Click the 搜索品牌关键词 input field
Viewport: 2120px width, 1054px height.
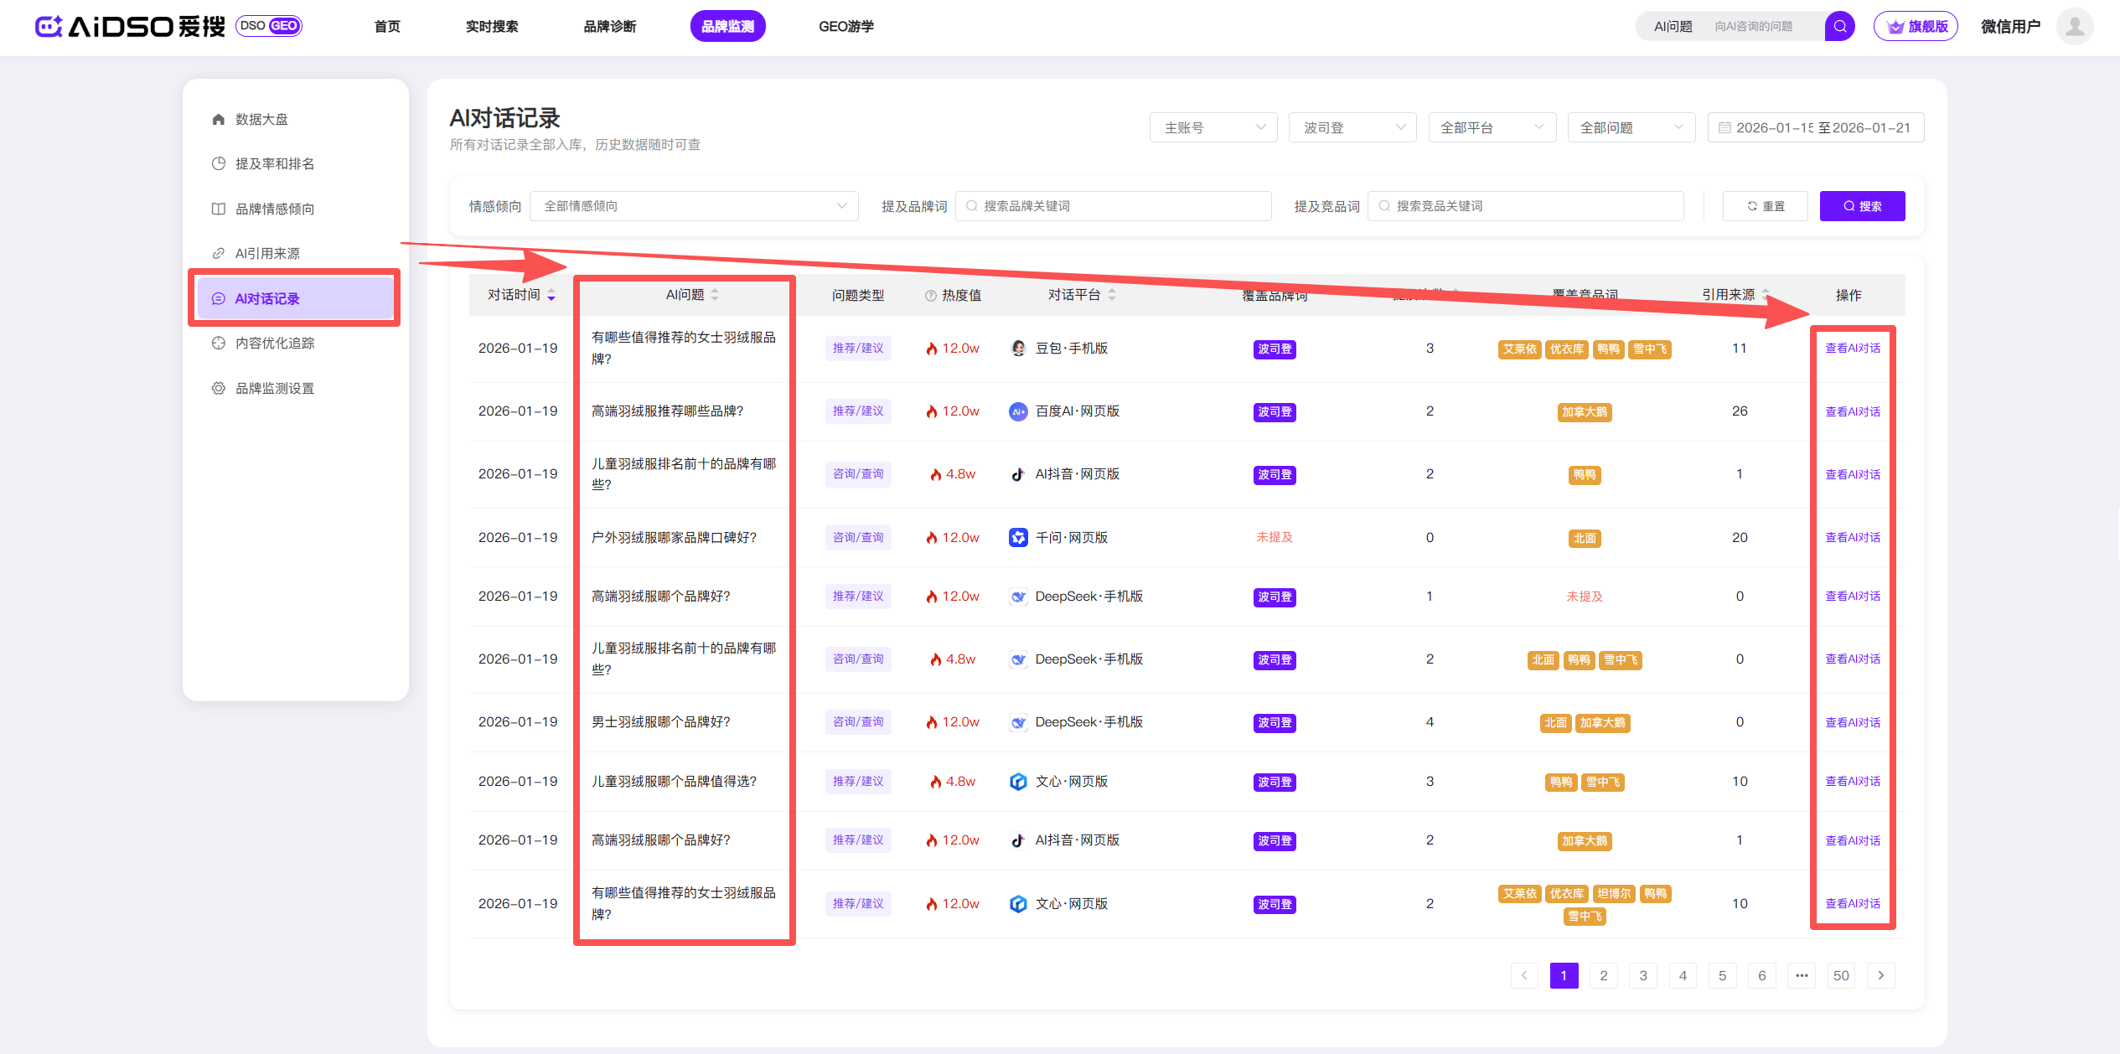[1113, 206]
